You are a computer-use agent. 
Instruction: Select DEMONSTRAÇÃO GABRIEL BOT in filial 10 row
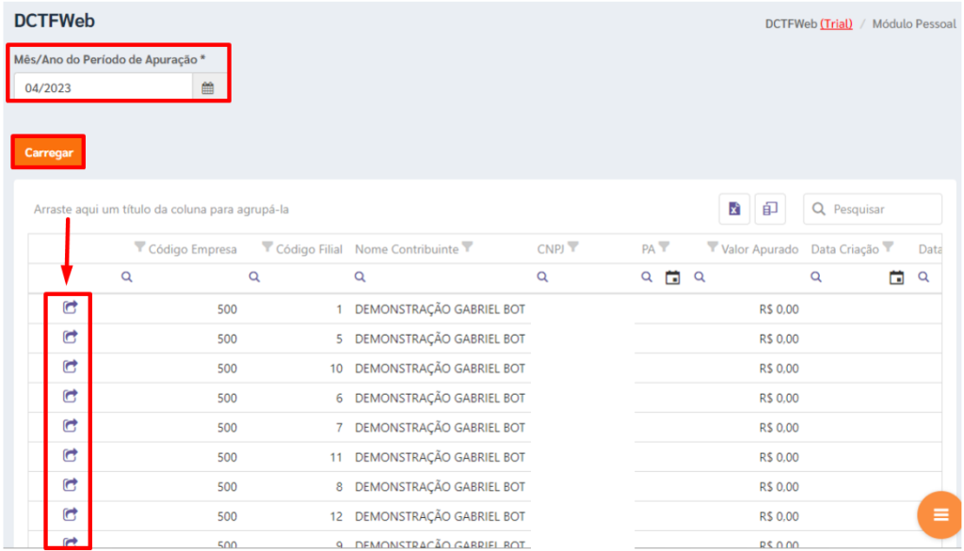click(x=440, y=369)
